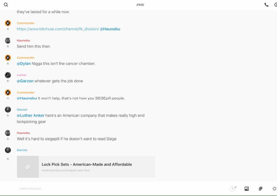Click Commander's orange avatar on bitchute message
The image size is (277, 196).
[x=8, y=23]
